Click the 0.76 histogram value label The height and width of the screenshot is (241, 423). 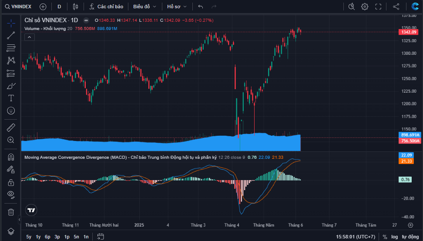point(405,180)
